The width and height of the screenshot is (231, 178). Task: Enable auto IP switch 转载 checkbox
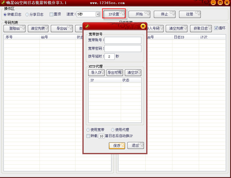click(x=88, y=136)
